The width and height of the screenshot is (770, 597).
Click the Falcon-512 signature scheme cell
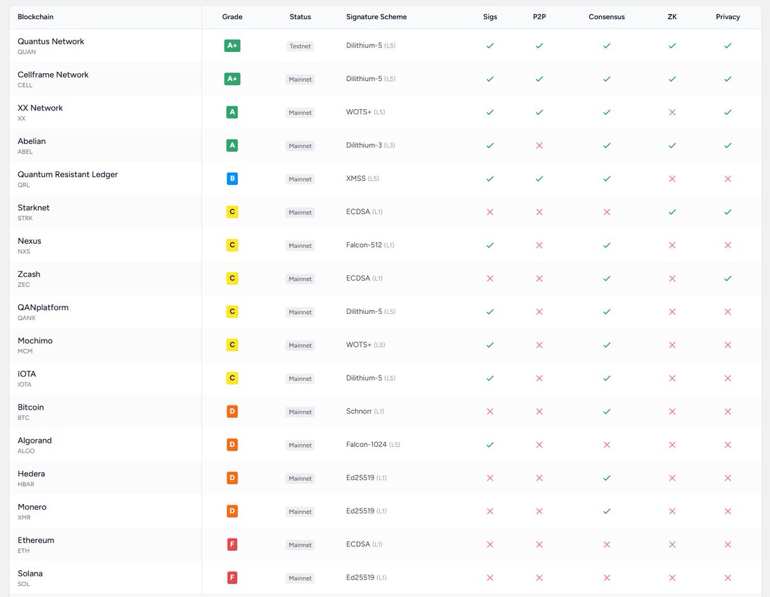(x=371, y=245)
